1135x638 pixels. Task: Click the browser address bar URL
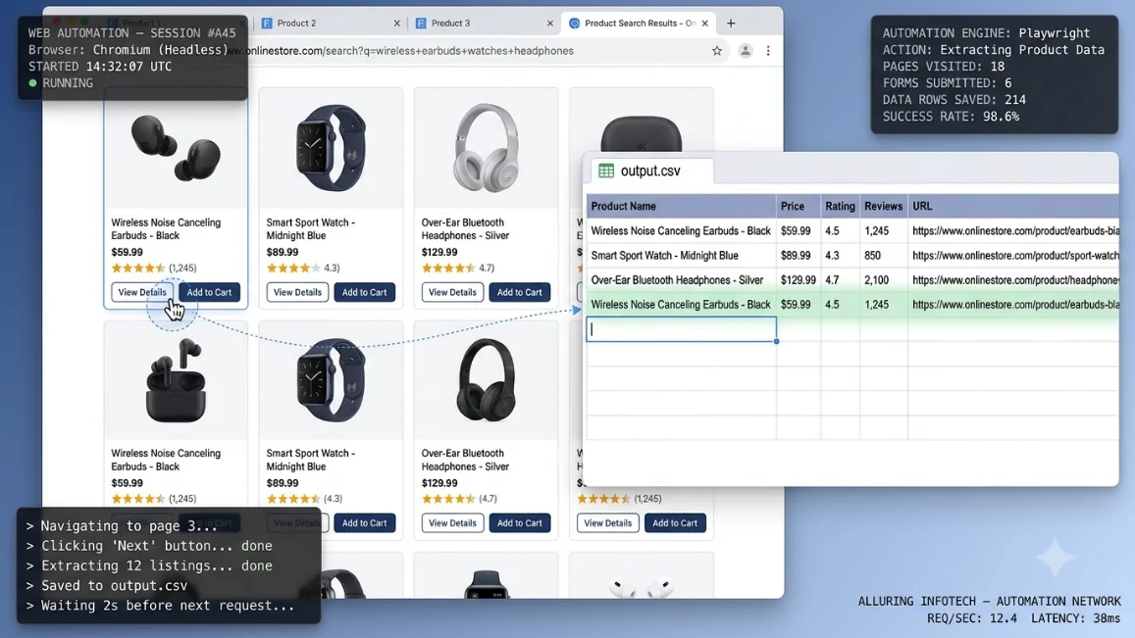click(x=410, y=51)
